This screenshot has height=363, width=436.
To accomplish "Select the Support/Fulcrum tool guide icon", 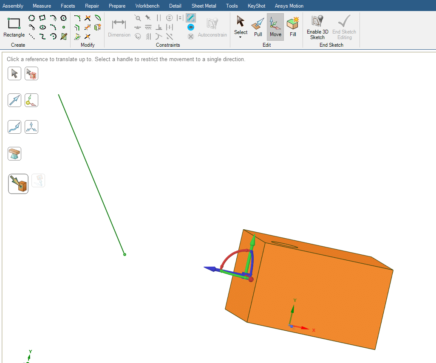I will point(14,154).
